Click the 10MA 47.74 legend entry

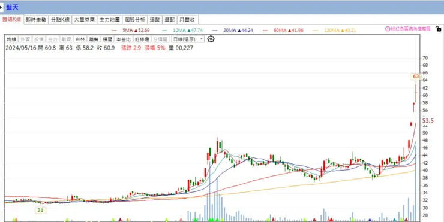182,30
